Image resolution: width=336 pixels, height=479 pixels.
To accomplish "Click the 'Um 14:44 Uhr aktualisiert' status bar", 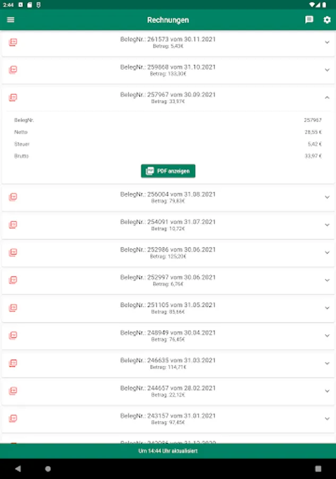I will [x=168, y=451].
